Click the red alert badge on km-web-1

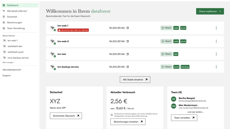point(73,30)
